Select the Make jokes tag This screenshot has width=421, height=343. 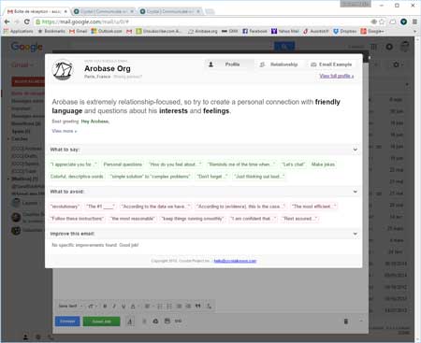[323, 164]
